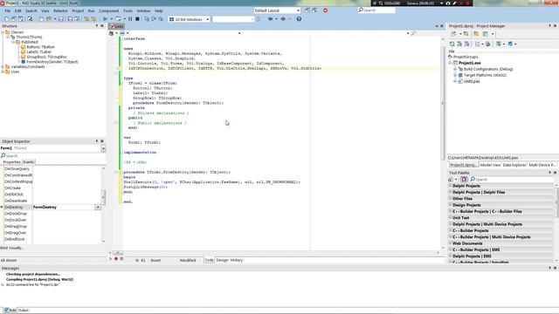The height and width of the screenshot is (314, 559).
Task: Click the Program Reset stop icon
Action: [x=137, y=19]
